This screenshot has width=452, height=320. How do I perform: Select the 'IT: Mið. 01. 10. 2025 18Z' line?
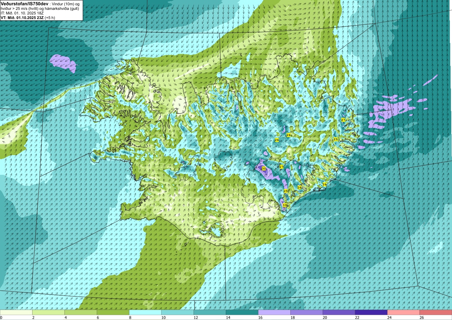point(23,13)
